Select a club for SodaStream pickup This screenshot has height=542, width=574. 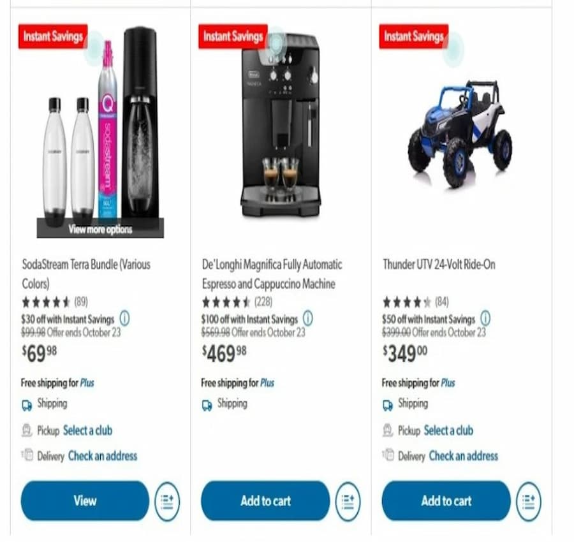tap(87, 430)
